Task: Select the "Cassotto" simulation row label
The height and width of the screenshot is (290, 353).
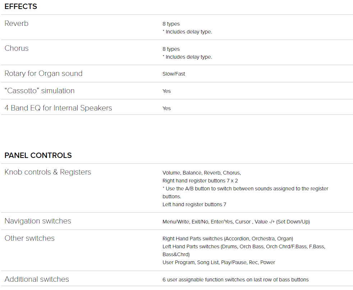Action: pyautogui.click(x=40, y=90)
